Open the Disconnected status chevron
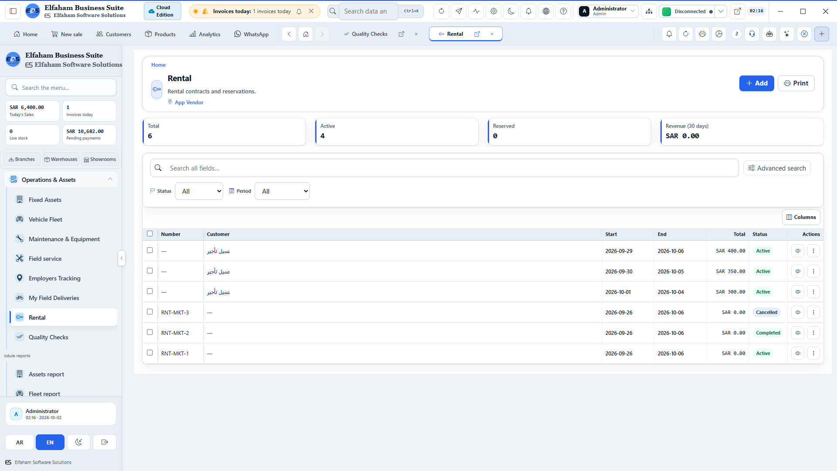Image resolution: width=837 pixels, height=471 pixels. click(x=721, y=11)
